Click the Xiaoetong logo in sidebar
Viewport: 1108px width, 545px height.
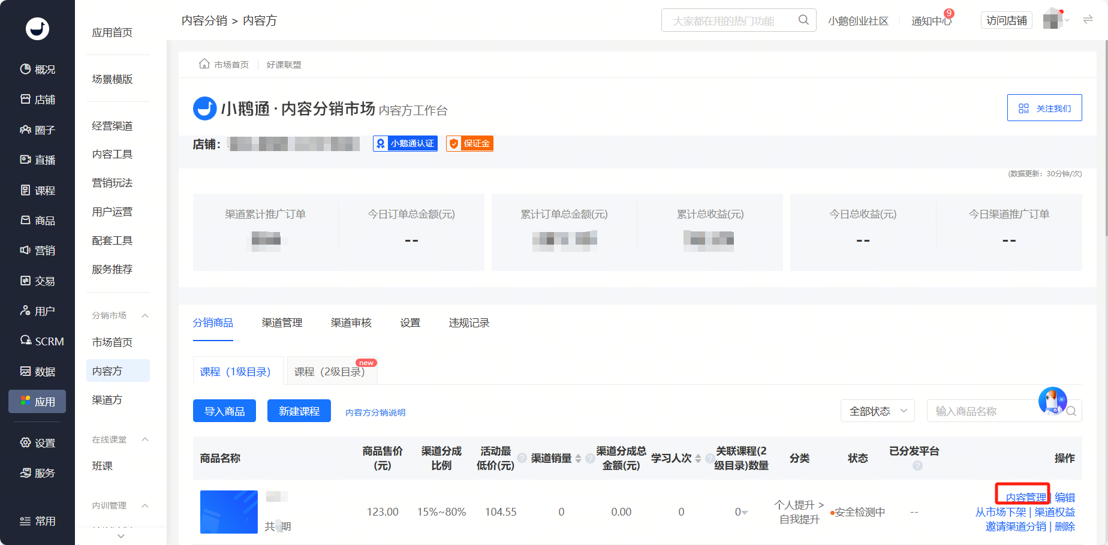click(37, 28)
